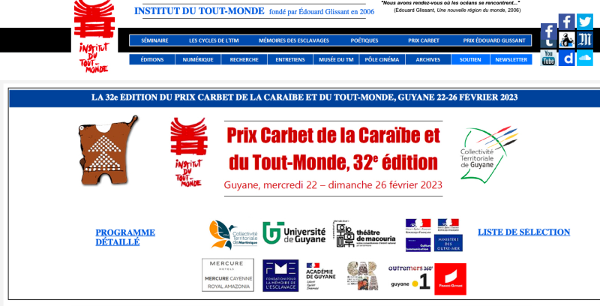Click the Mercure Cayenne Royal Amazonia logo
Screen dimensions: 600x306
point(228,275)
